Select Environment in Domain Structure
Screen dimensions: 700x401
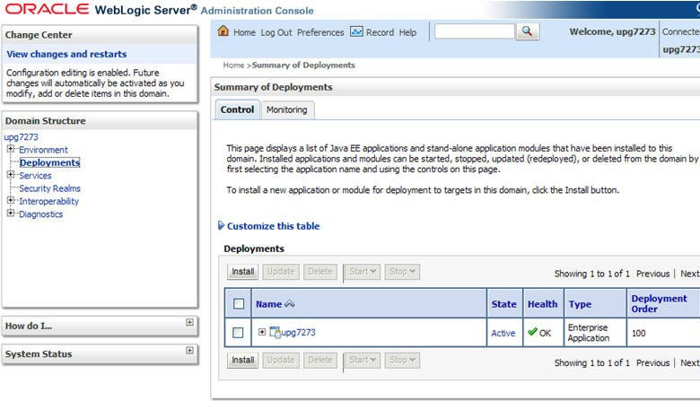click(43, 150)
